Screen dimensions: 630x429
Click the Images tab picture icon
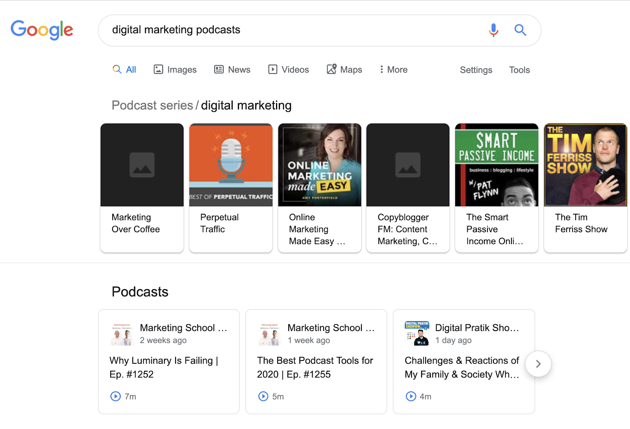point(158,69)
